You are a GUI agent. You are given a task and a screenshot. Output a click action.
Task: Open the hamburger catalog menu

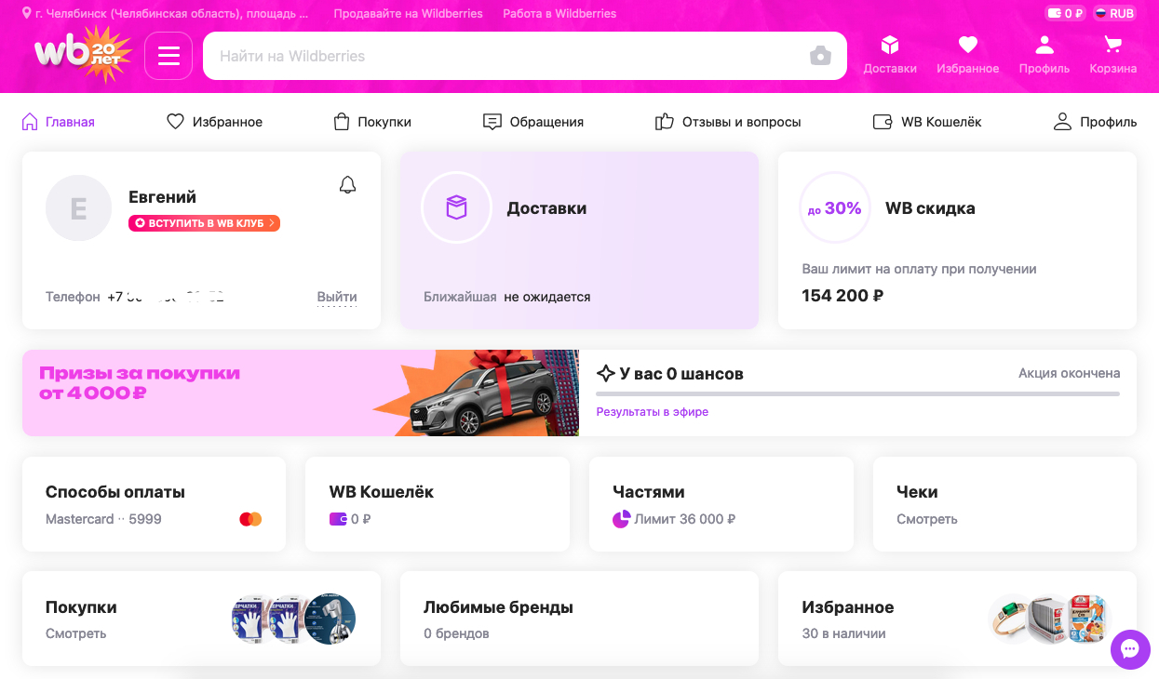(168, 56)
